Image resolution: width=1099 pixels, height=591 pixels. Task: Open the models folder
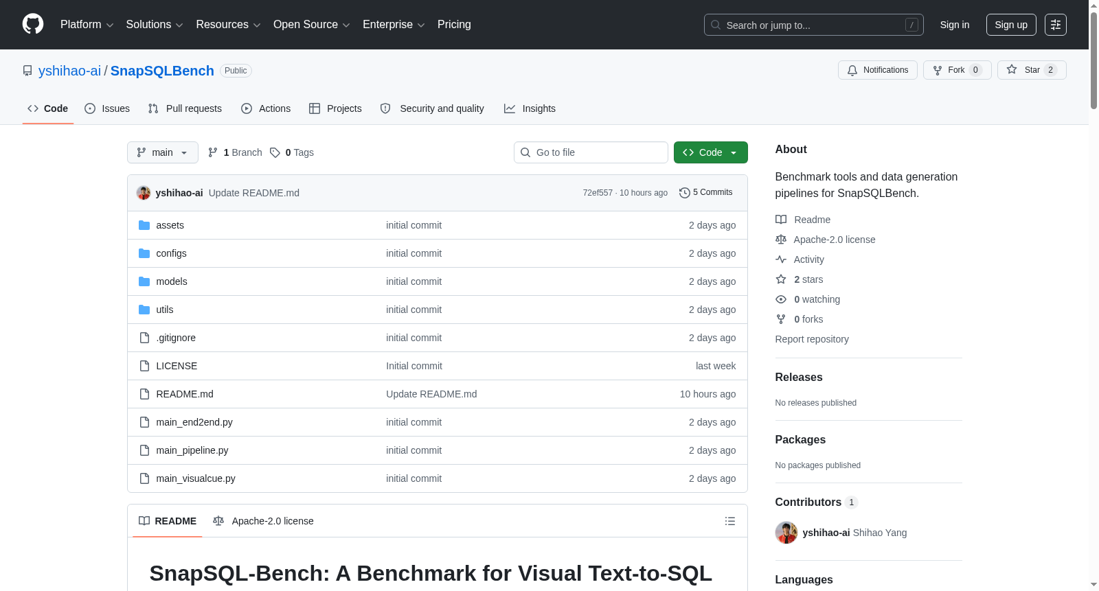pos(172,281)
